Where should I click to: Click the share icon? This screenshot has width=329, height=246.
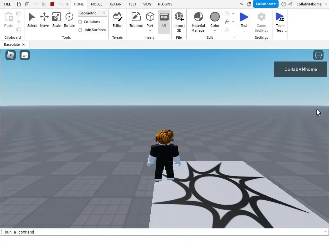pyautogui.click(x=290, y=4)
